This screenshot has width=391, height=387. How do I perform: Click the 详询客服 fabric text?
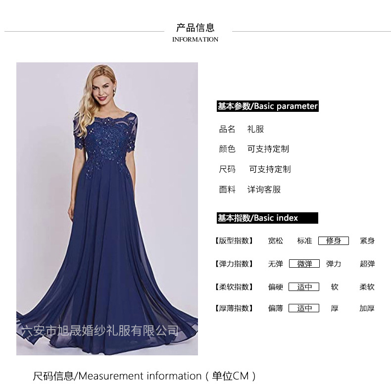click(x=264, y=190)
